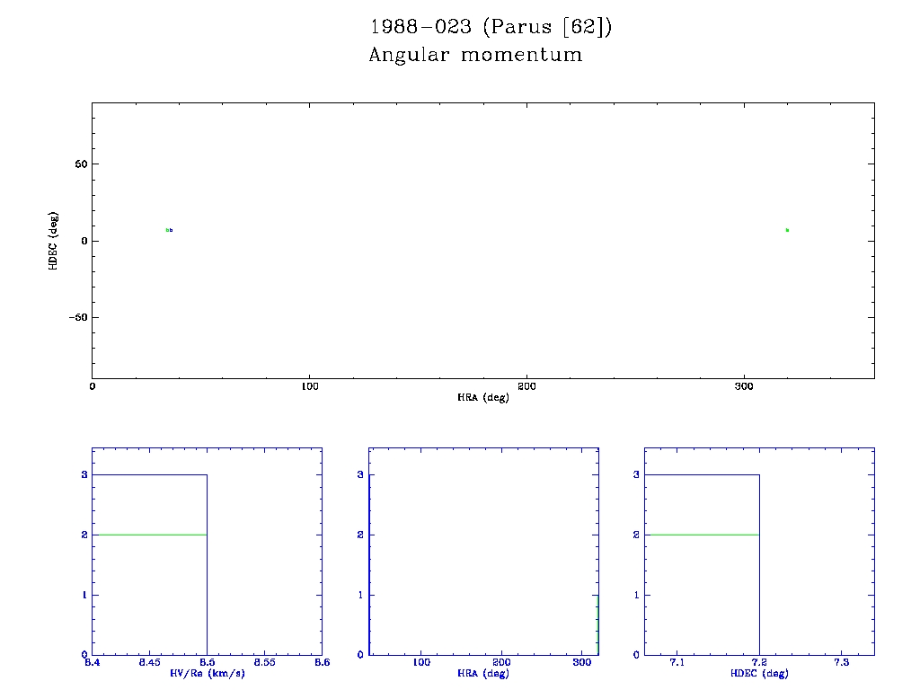Click the green data point near HRA 320
The height and width of the screenshot is (690, 920).
tap(787, 230)
